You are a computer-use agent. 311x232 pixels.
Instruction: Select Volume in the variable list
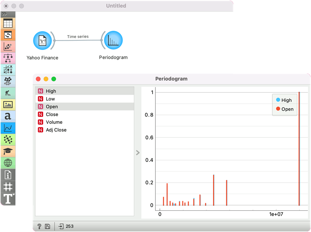(x=85, y=122)
